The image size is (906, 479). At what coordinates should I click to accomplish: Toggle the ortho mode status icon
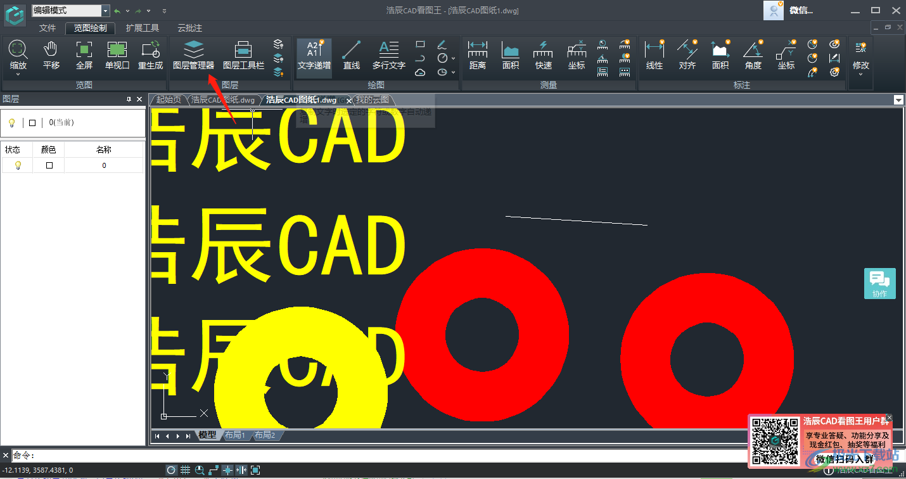point(214,470)
